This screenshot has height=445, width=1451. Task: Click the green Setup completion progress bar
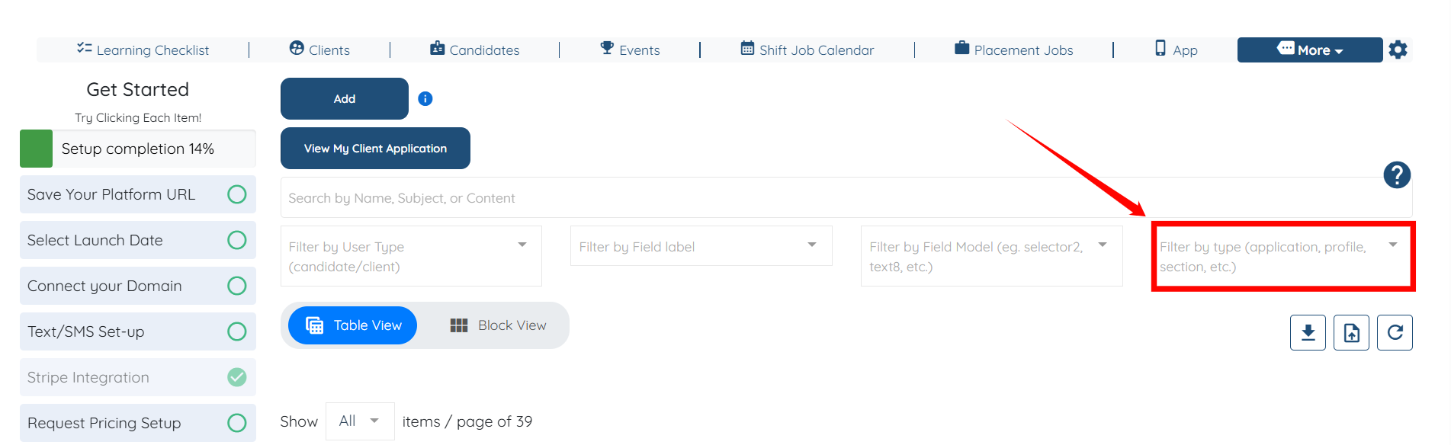[36, 149]
